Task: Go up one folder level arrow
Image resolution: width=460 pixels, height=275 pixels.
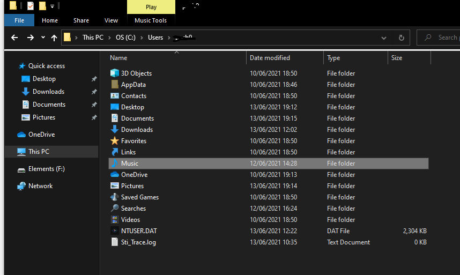Action: pyautogui.click(x=54, y=38)
